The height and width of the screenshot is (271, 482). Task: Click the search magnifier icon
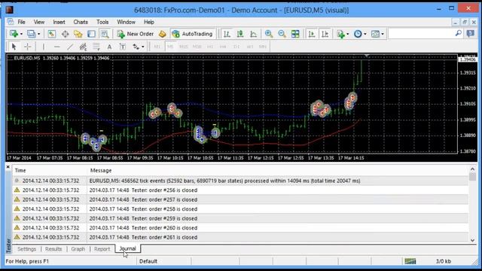[x=458, y=33]
